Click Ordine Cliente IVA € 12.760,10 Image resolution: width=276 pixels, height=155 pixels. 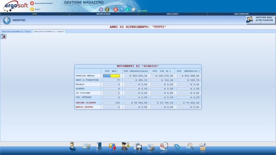[162, 103]
